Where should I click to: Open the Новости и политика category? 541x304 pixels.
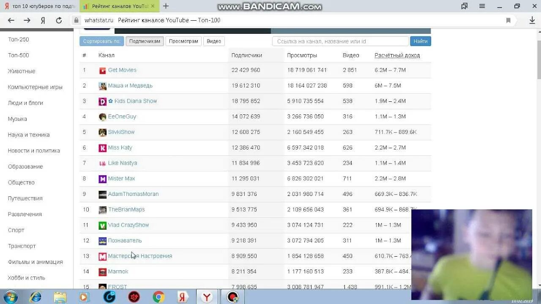(34, 151)
